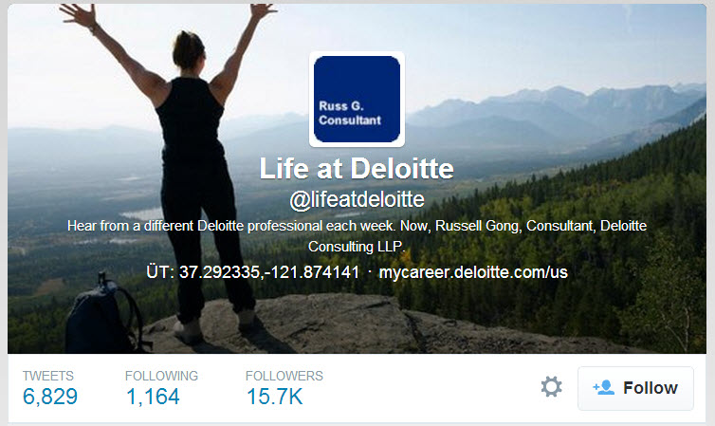The width and height of the screenshot is (715, 426).
Task: Click the bio line mentioning Russell Gong
Action: click(x=357, y=226)
